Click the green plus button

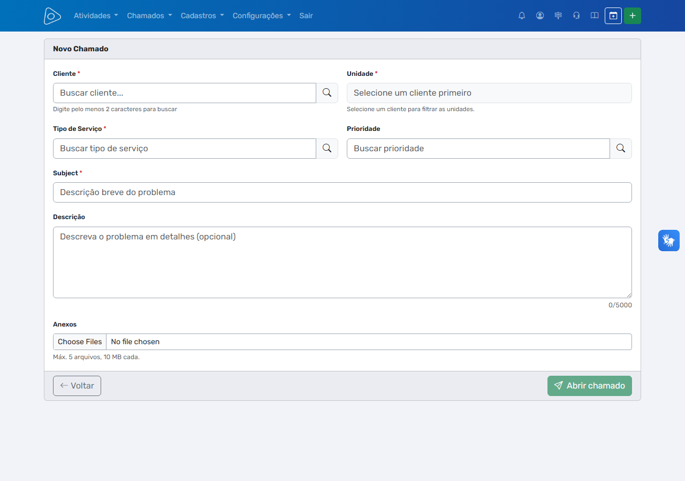click(x=633, y=15)
